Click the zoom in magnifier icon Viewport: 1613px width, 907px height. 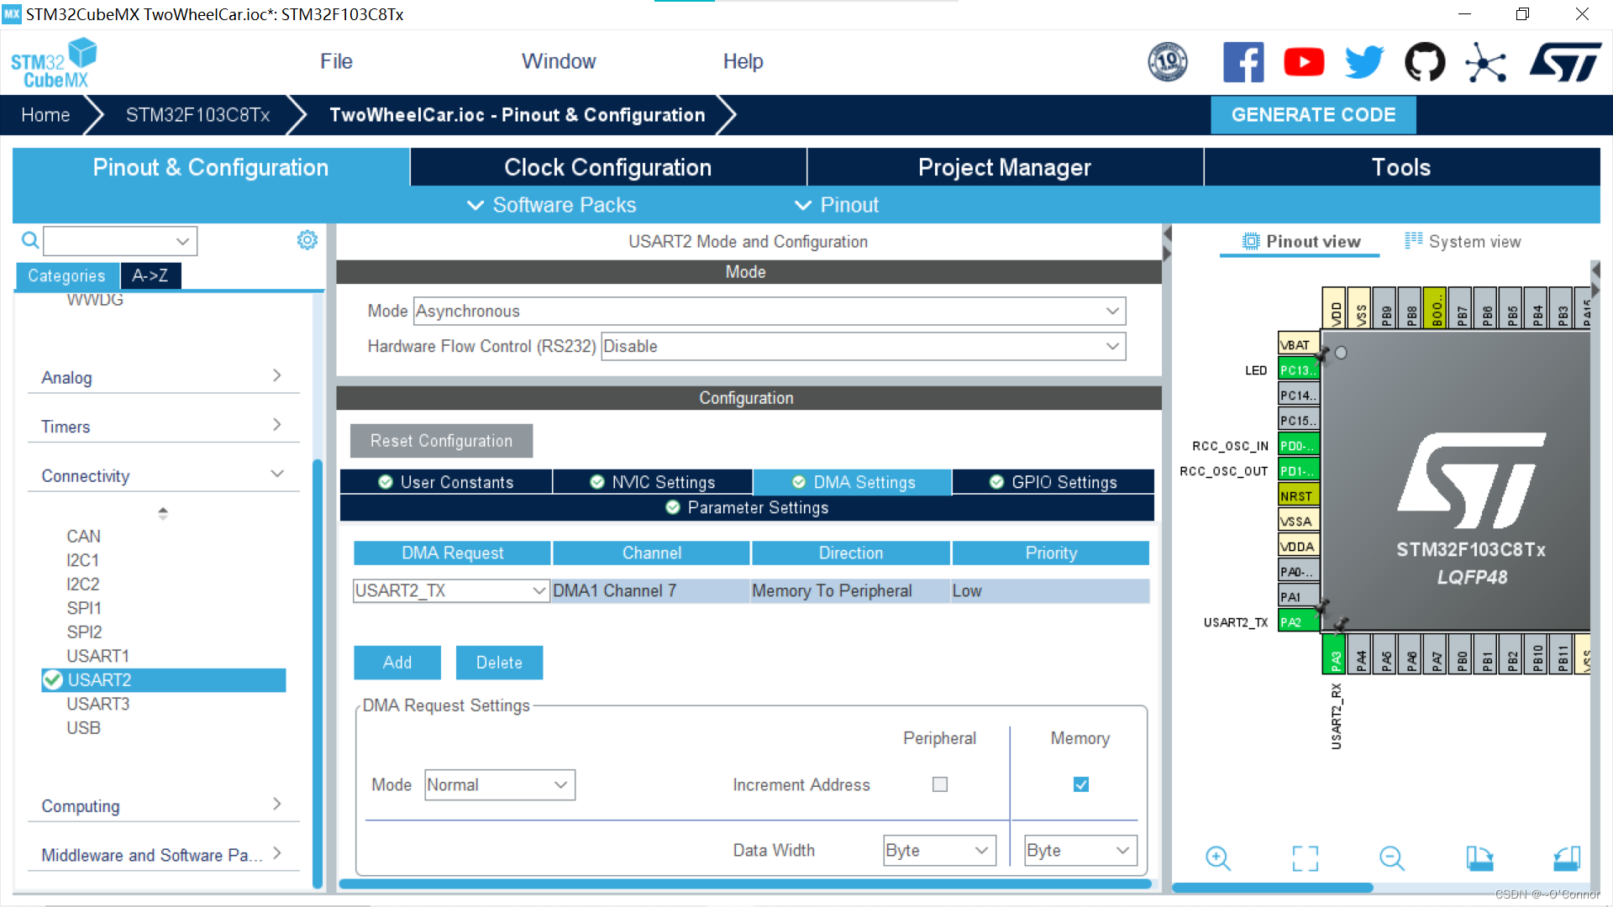click(x=1217, y=858)
